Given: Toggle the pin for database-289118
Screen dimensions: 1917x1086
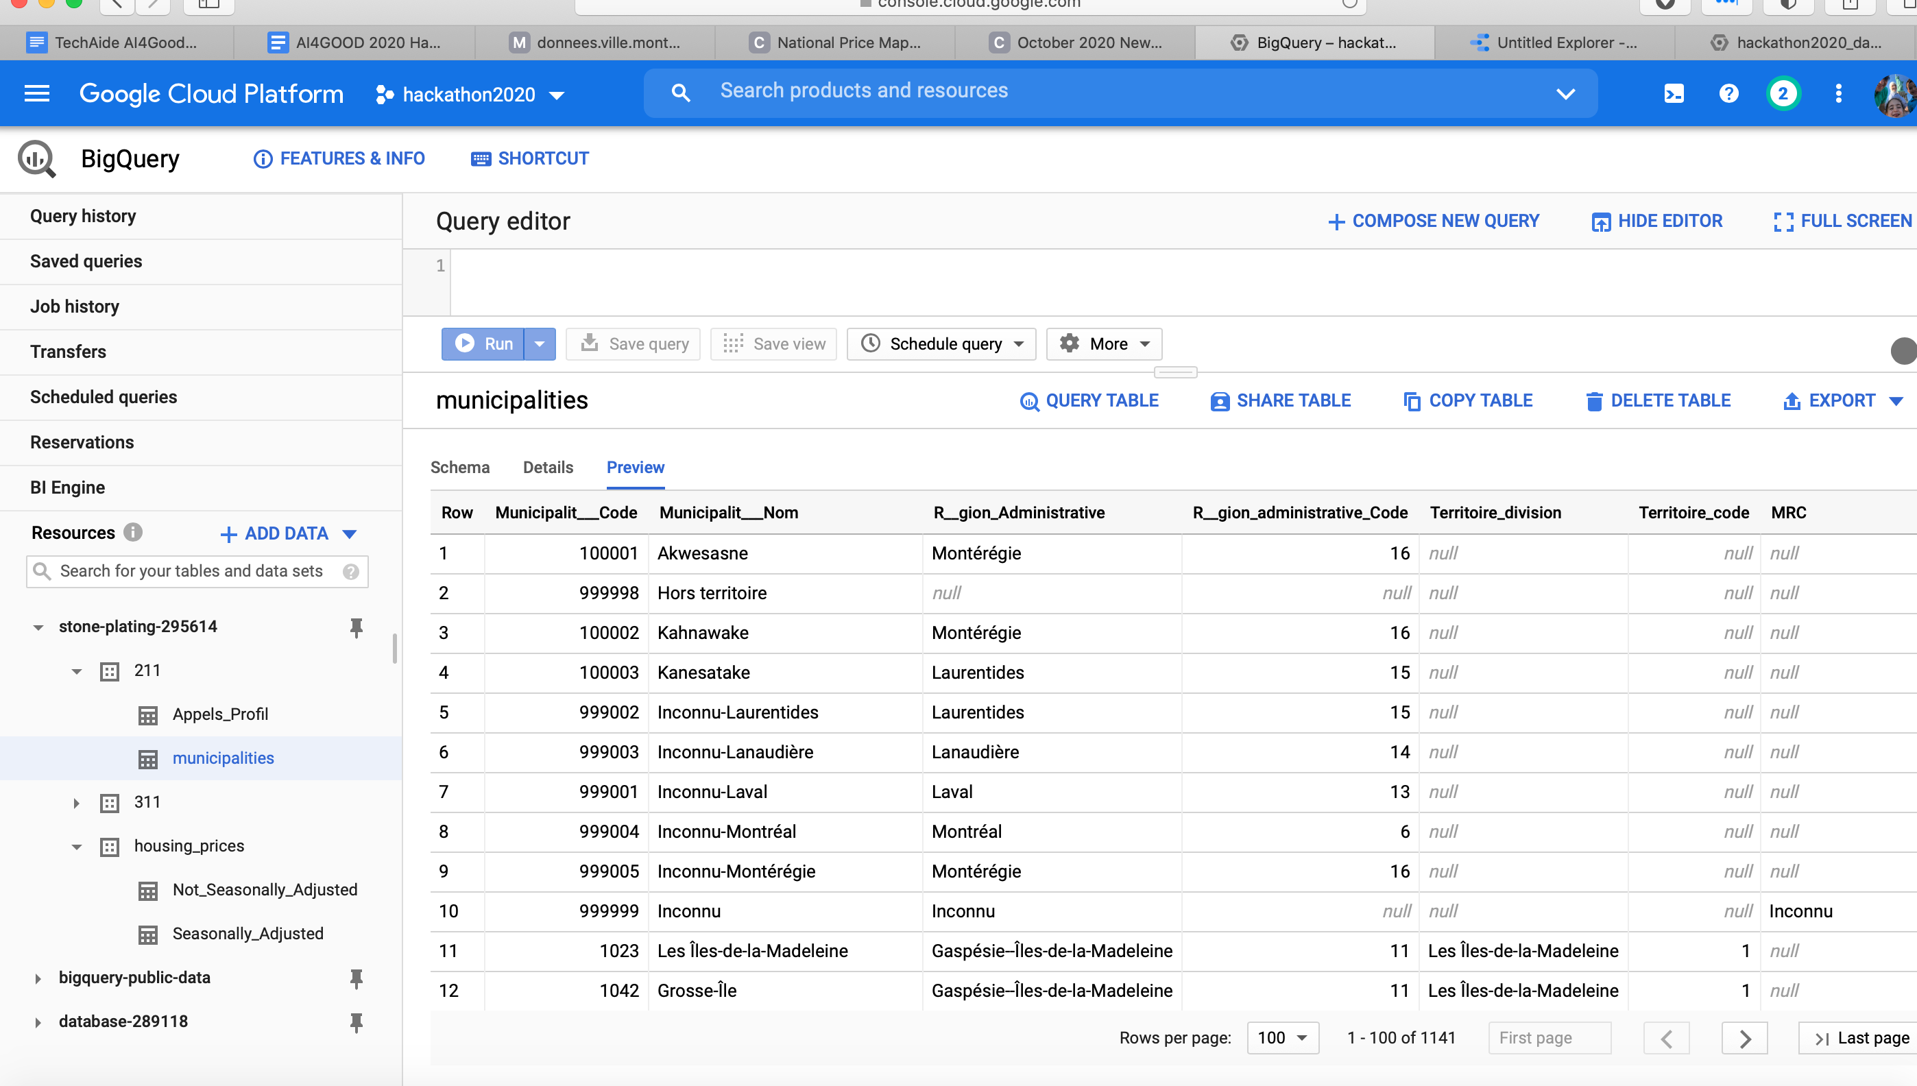Looking at the screenshot, I should click(x=356, y=1022).
